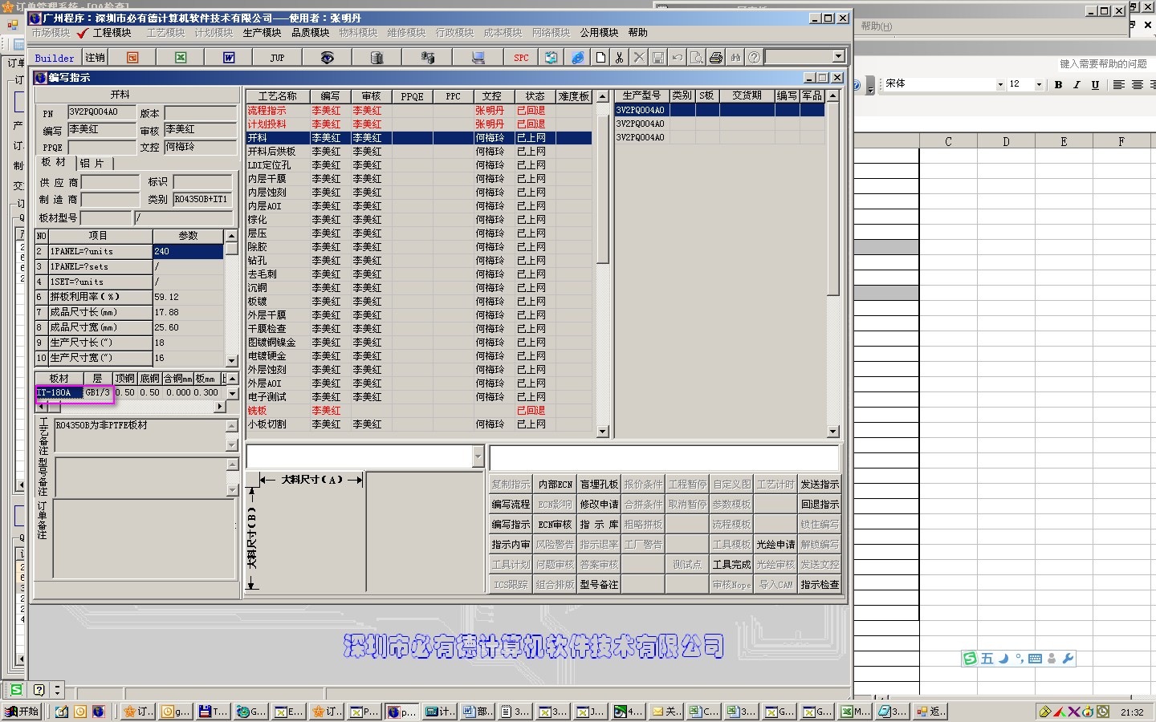Click the 供应商 input field

[110, 182]
